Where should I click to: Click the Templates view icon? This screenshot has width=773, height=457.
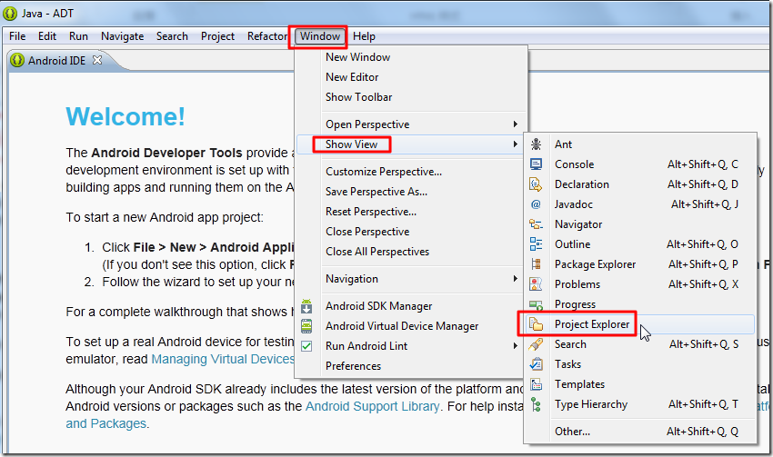click(536, 384)
